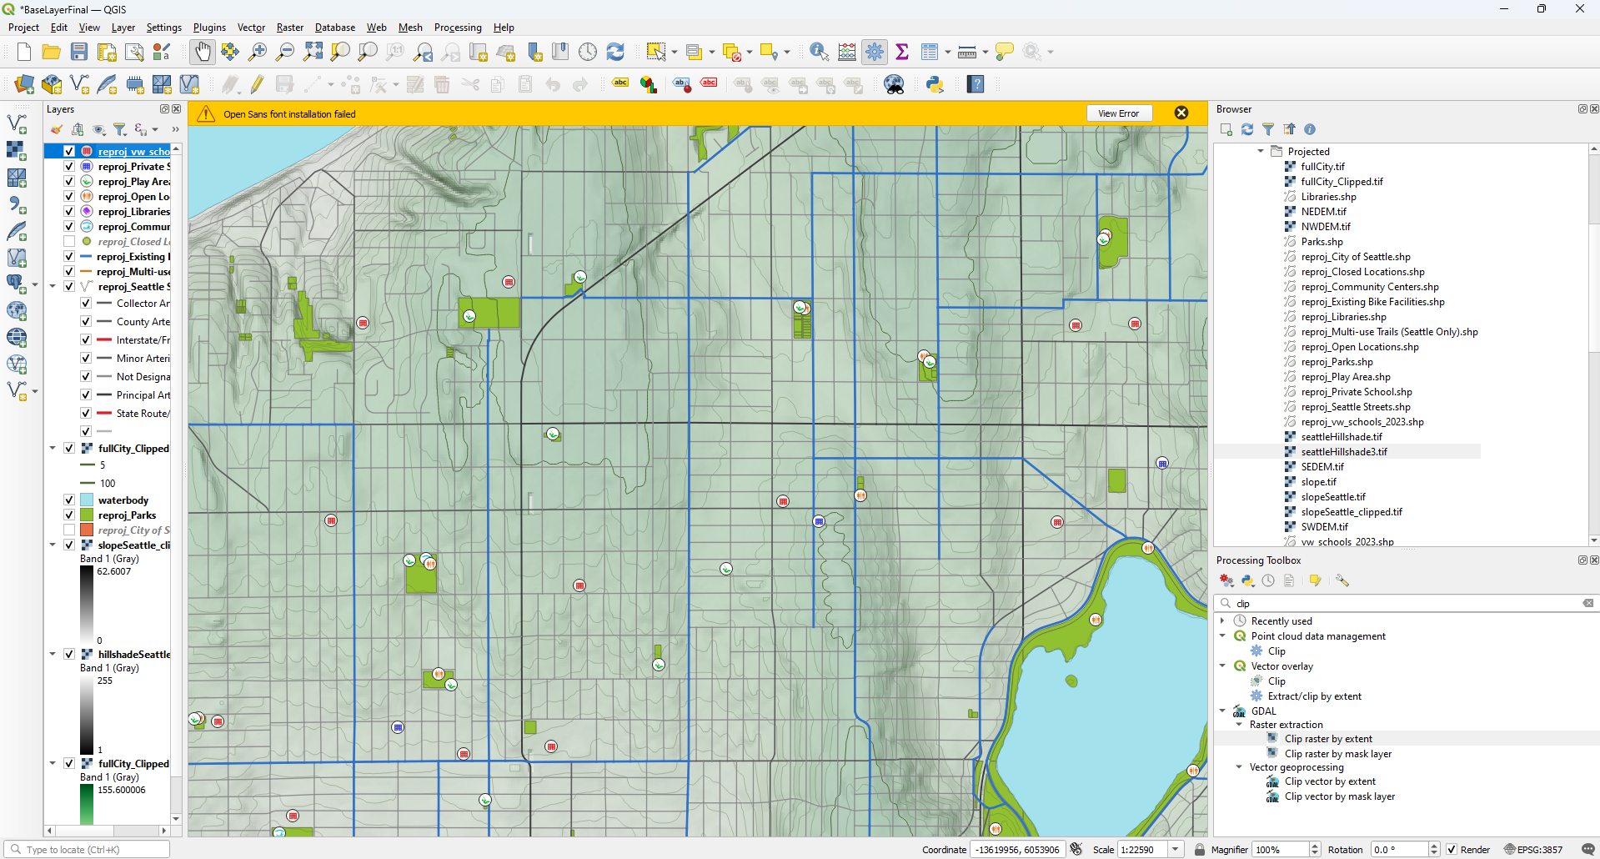Open the Python console icon
The width and height of the screenshot is (1600, 859).
point(935,84)
